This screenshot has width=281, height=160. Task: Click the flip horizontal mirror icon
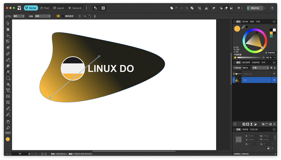(207, 8)
